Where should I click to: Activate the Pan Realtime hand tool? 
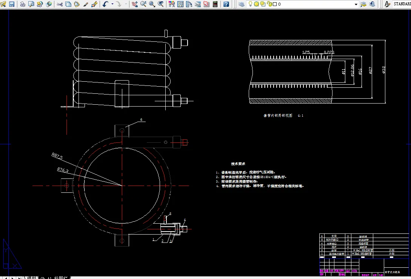[x=135, y=4]
